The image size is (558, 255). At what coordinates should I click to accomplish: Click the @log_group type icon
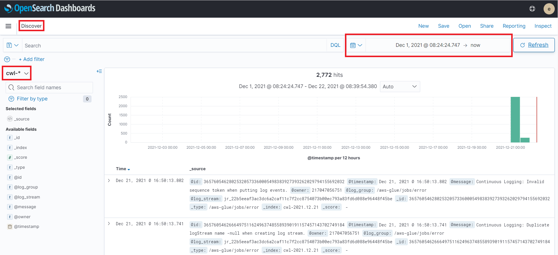click(10, 187)
